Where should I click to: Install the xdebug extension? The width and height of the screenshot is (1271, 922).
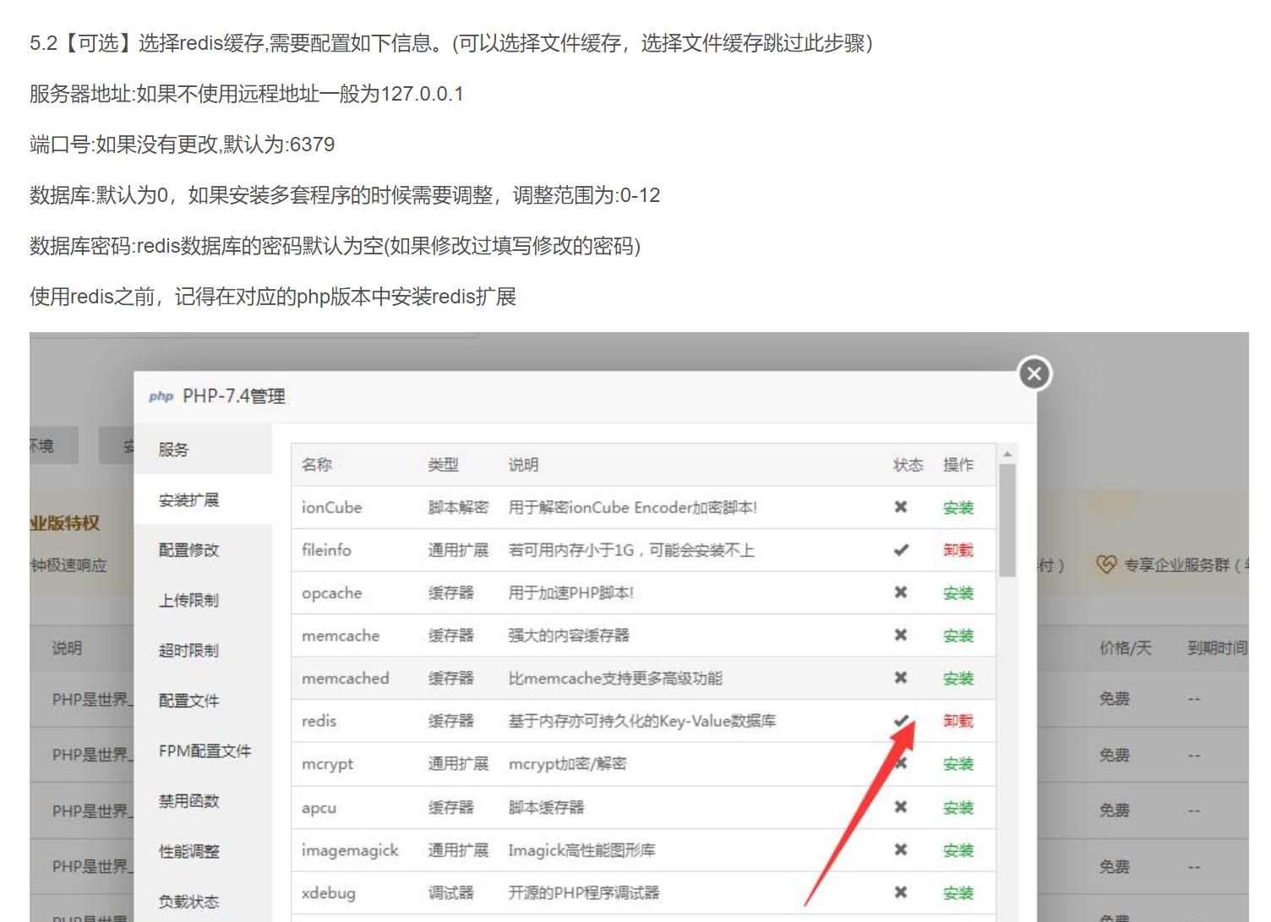(x=958, y=892)
